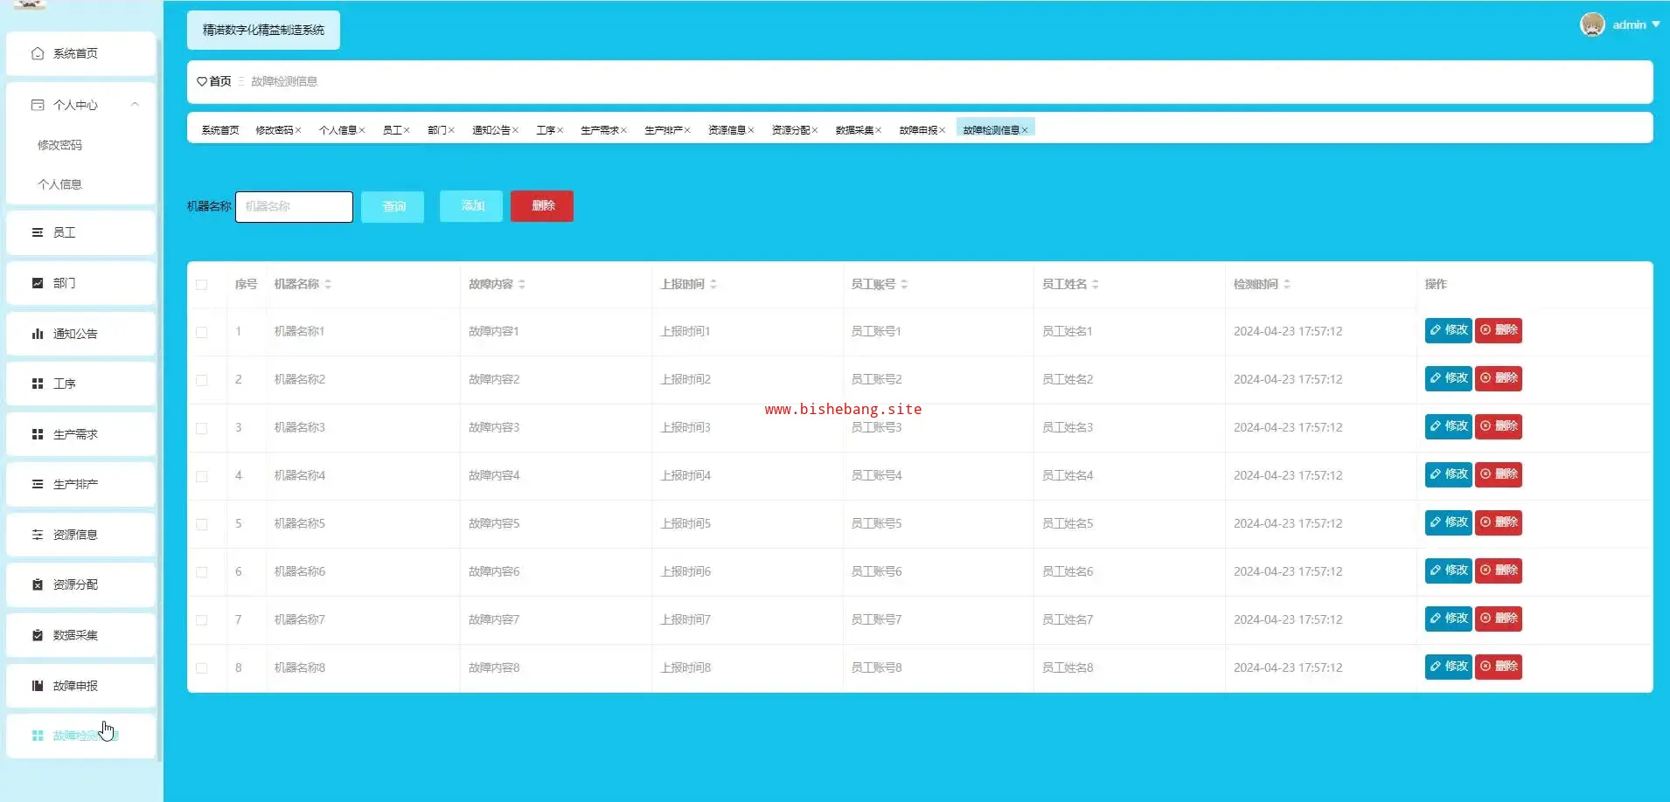This screenshot has width=1670, height=802.
Task: Close the 数据采集 tab
Action: 879,130
